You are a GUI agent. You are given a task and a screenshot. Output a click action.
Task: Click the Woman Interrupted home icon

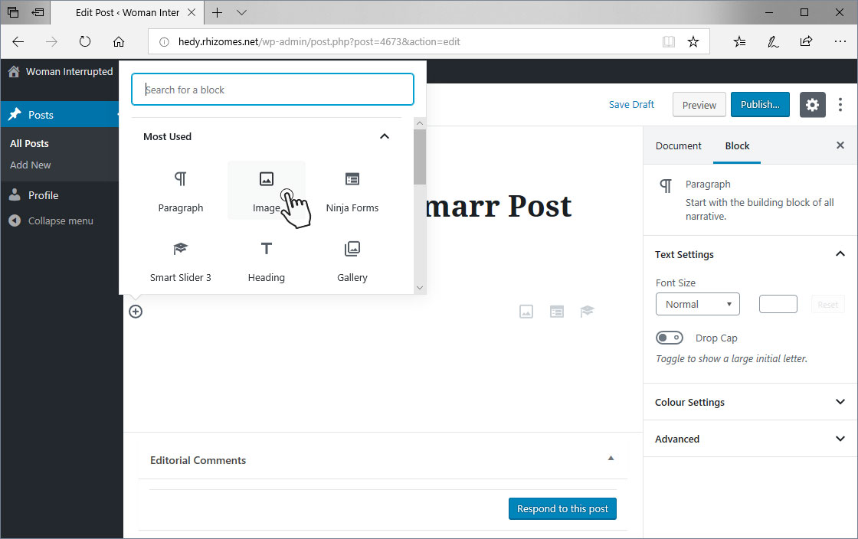(x=15, y=72)
